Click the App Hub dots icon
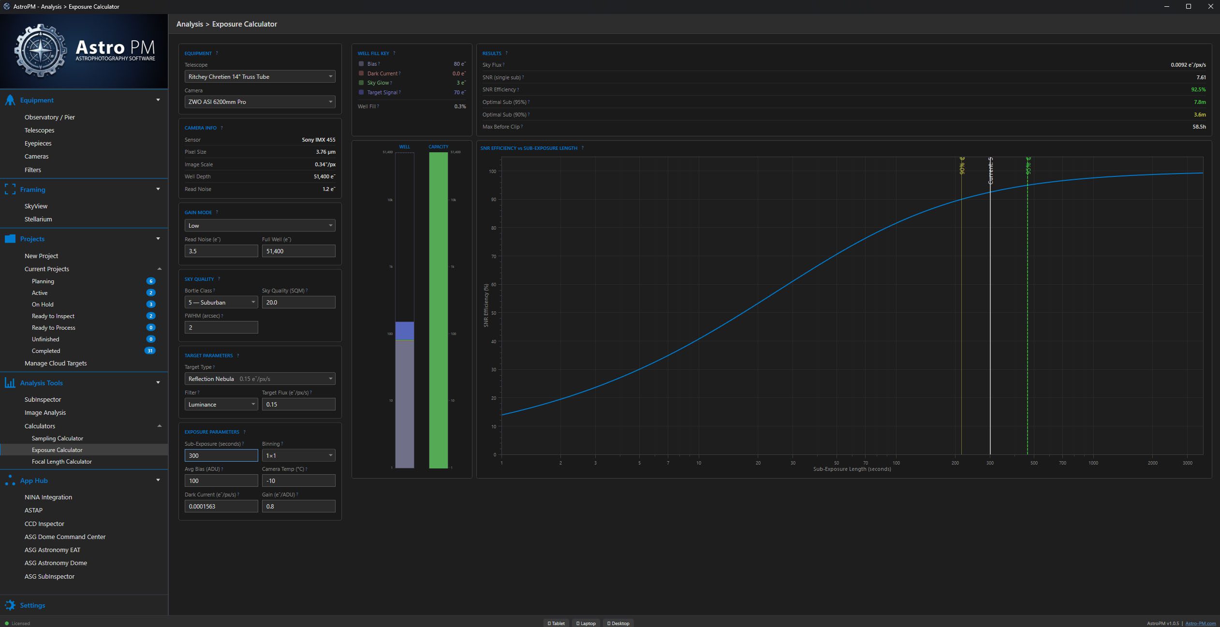1220x627 pixels. 10,481
